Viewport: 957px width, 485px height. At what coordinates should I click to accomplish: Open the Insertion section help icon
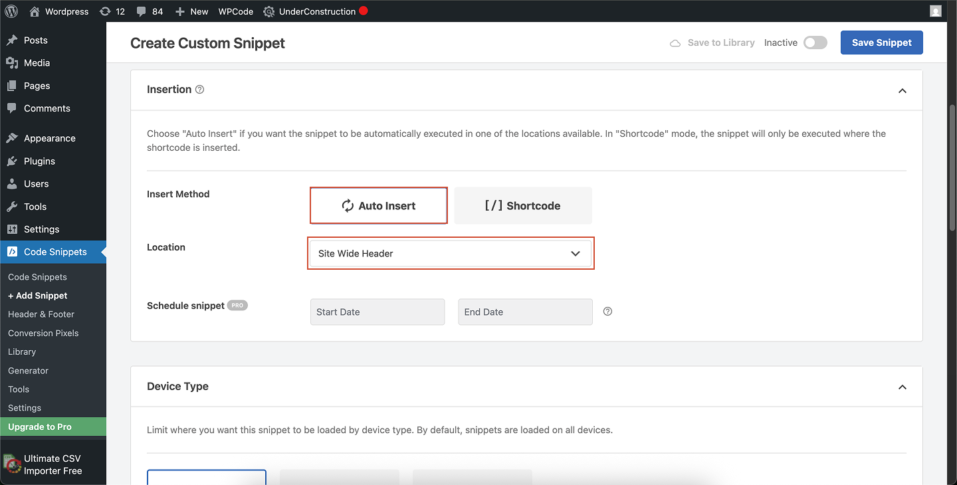[200, 89]
